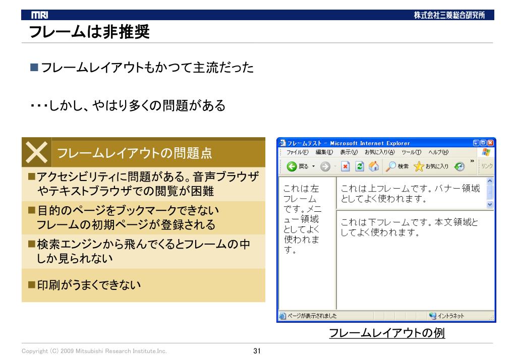Expand the toolbar overflow chevron »

[x=472, y=161]
